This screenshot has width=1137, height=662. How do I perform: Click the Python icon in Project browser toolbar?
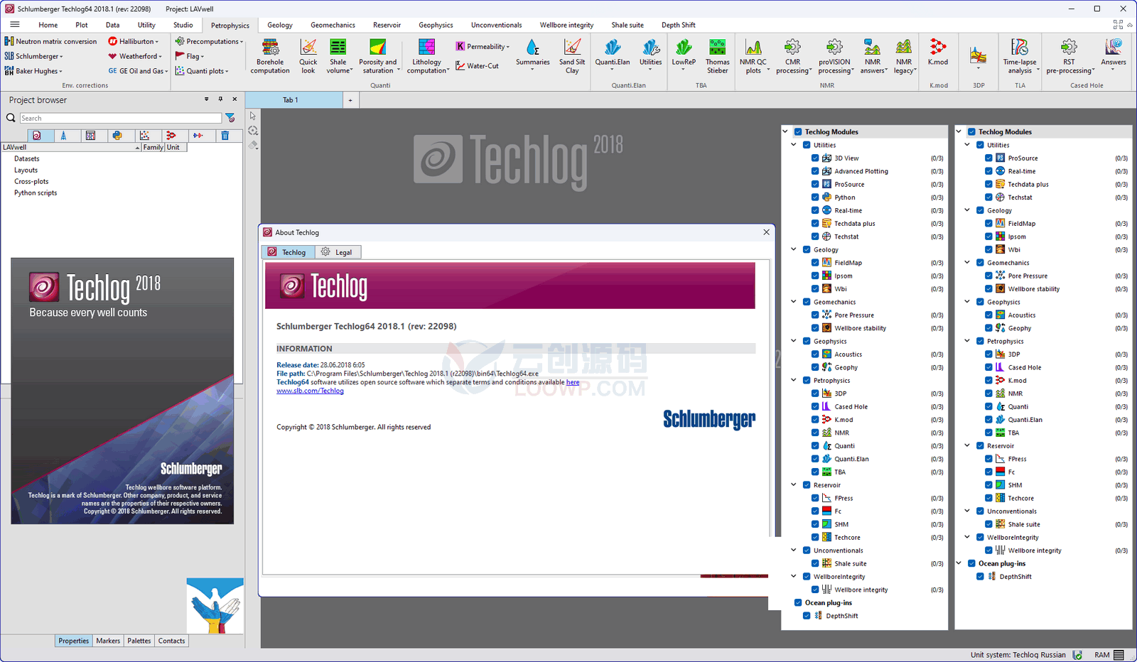coord(117,135)
